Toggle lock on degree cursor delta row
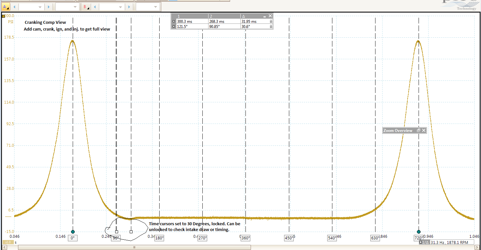The height and width of the screenshot is (250, 481). pyautogui.click(x=271, y=26)
